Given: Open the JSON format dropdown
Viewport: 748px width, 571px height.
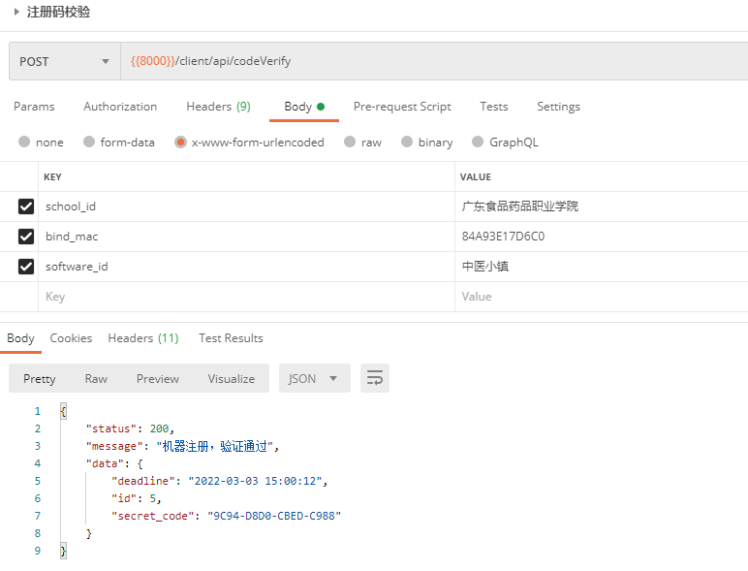Looking at the screenshot, I should click(314, 378).
